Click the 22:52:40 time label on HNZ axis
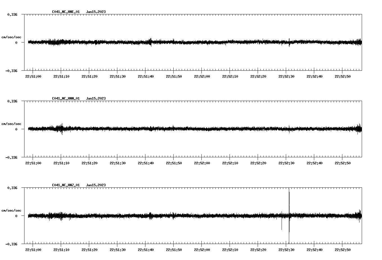The height and width of the screenshot is (260, 382). coord(314,250)
